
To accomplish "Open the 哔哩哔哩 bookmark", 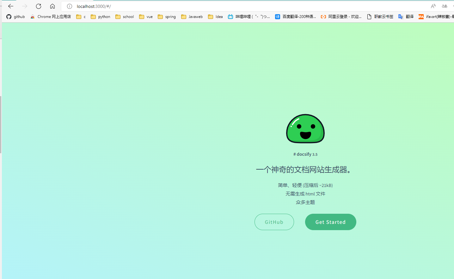I will pos(249,17).
